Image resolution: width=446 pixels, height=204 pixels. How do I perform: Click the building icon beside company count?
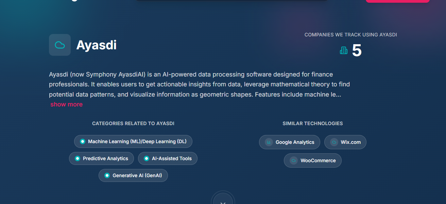pyautogui.click(x=344, y=51)
